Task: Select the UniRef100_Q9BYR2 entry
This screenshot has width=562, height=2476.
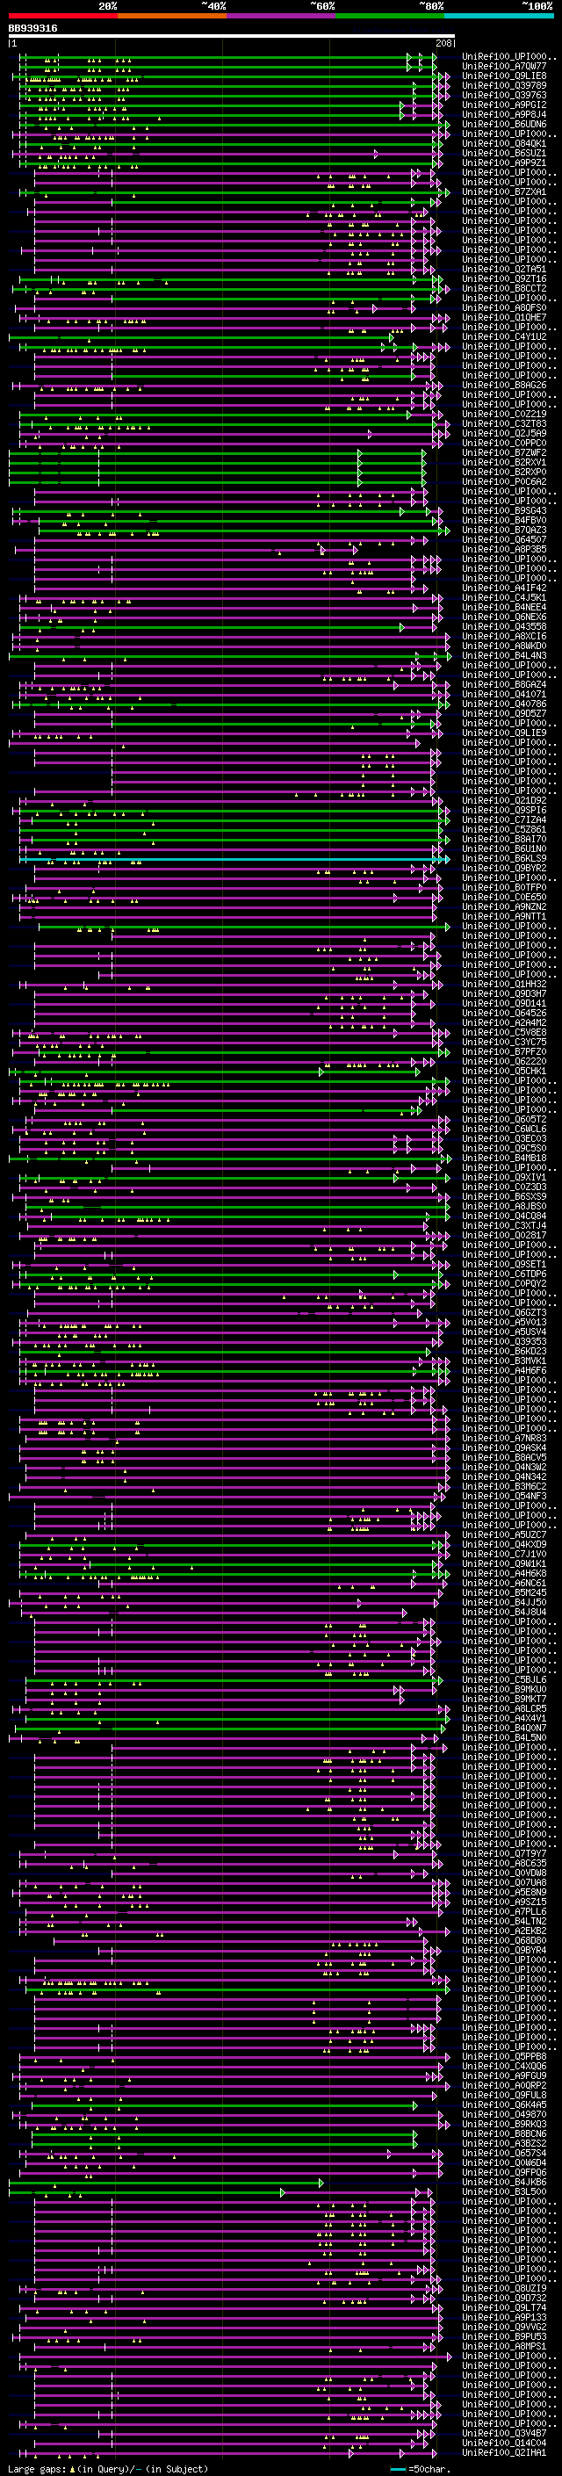Action: pyautogui.click(x=504, y=869)
